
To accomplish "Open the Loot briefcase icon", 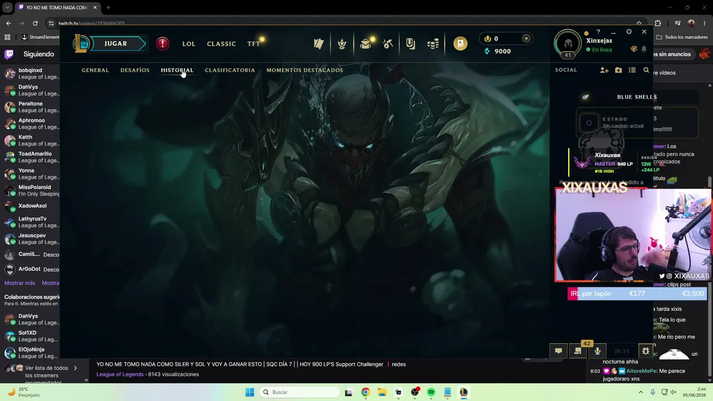I will click(x=365, y=43).
